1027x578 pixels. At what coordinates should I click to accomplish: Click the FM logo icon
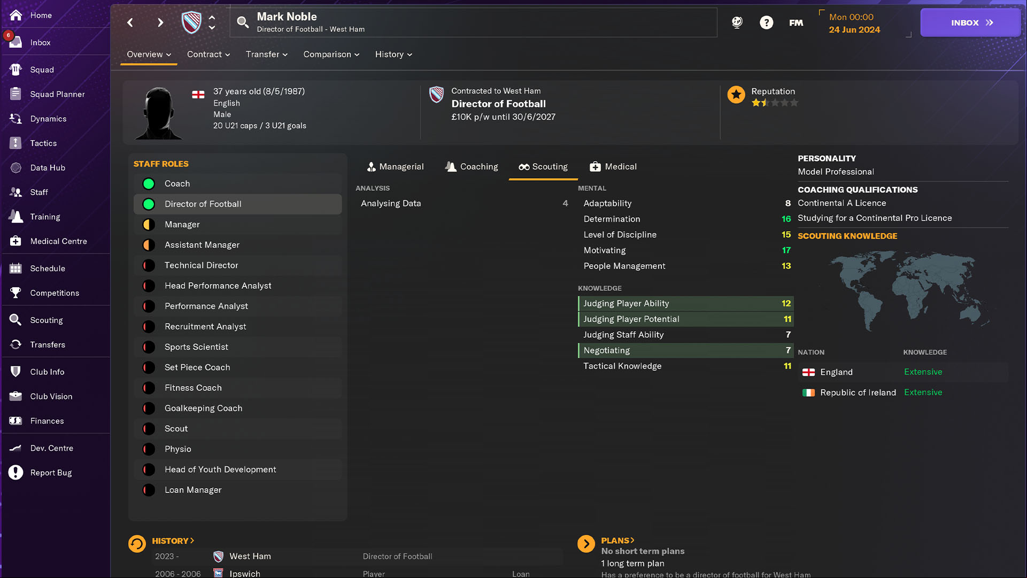click(796, 22)
